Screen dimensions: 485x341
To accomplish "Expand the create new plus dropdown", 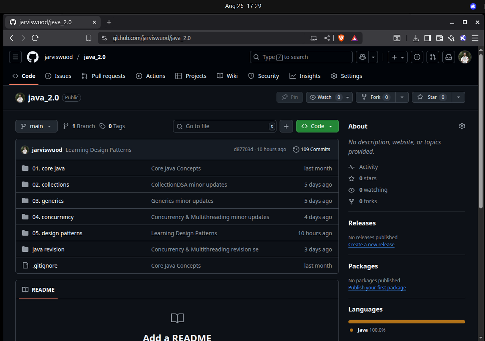I will (398, 57).
